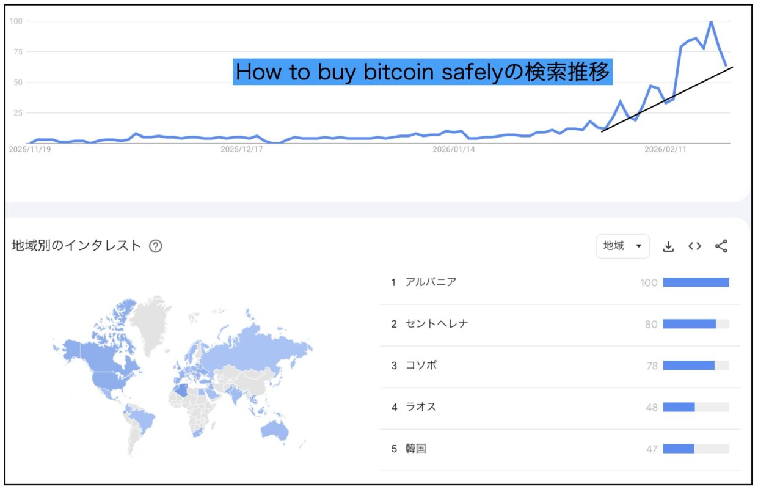Image resolution: width=758 pixels, height=489 pixels.
Task: Choose 韓国 from the ranking list
Action: coord(416,449)
